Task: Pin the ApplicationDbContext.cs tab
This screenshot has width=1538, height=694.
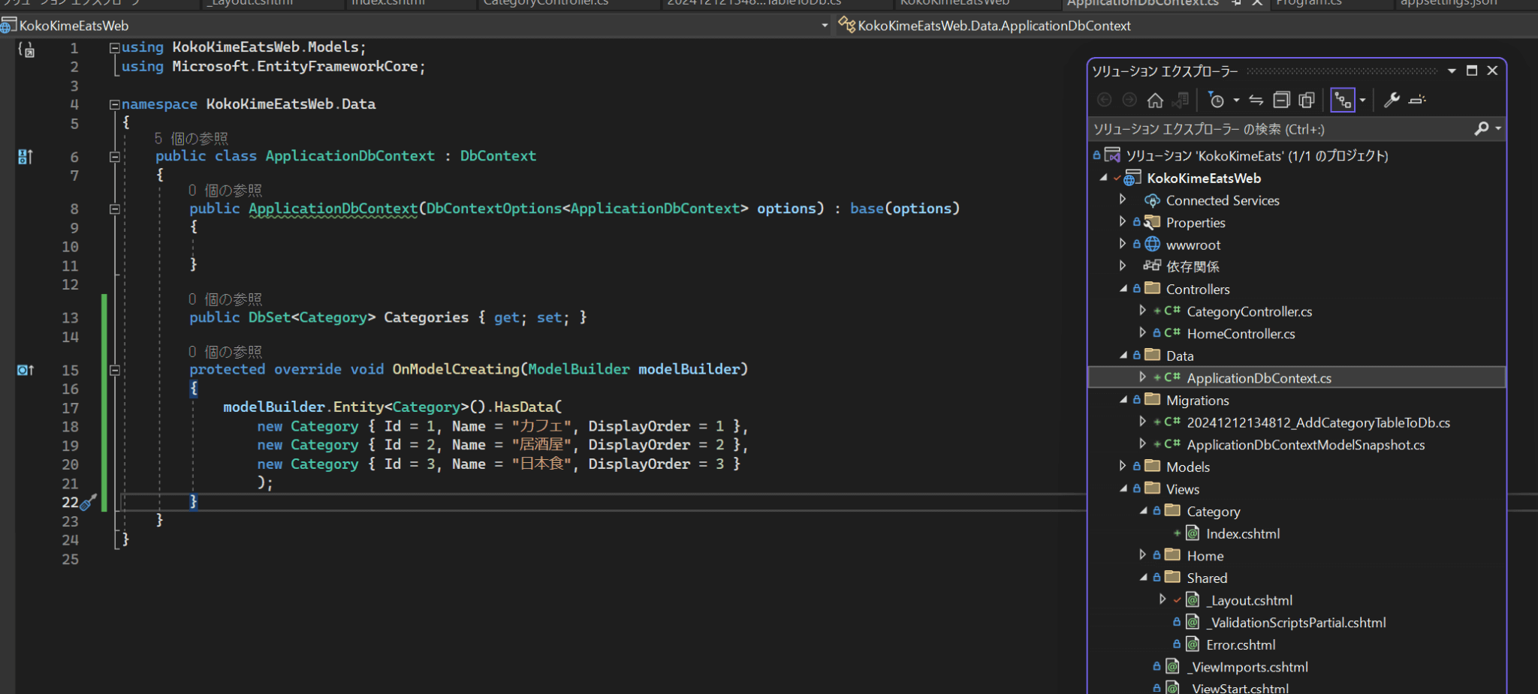Action: point(1236,3)
